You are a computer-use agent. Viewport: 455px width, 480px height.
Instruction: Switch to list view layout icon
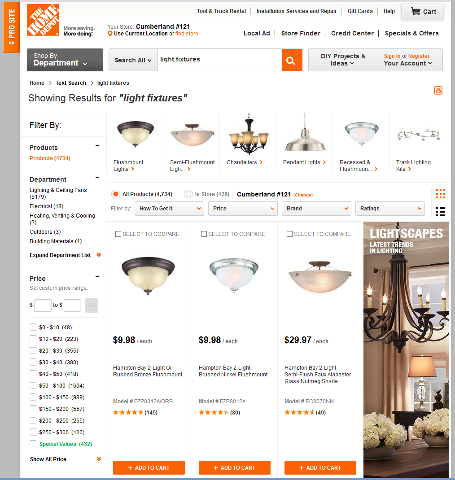click(x=440, y=212)
